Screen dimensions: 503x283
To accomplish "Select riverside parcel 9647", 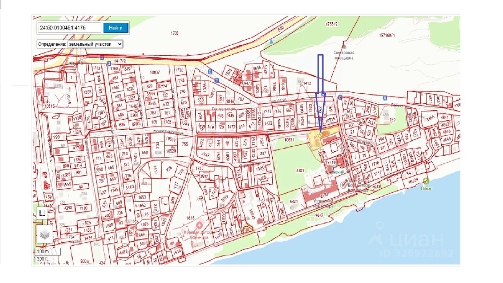I will coord(319,215).
